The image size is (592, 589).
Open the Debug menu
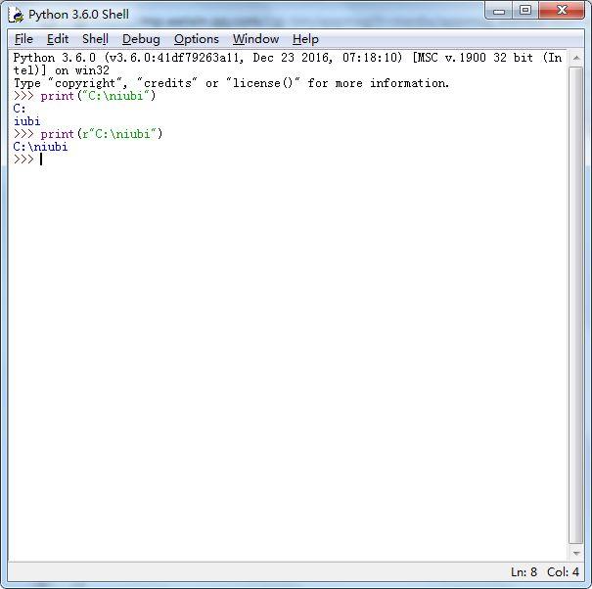click(x=141, y=39)
